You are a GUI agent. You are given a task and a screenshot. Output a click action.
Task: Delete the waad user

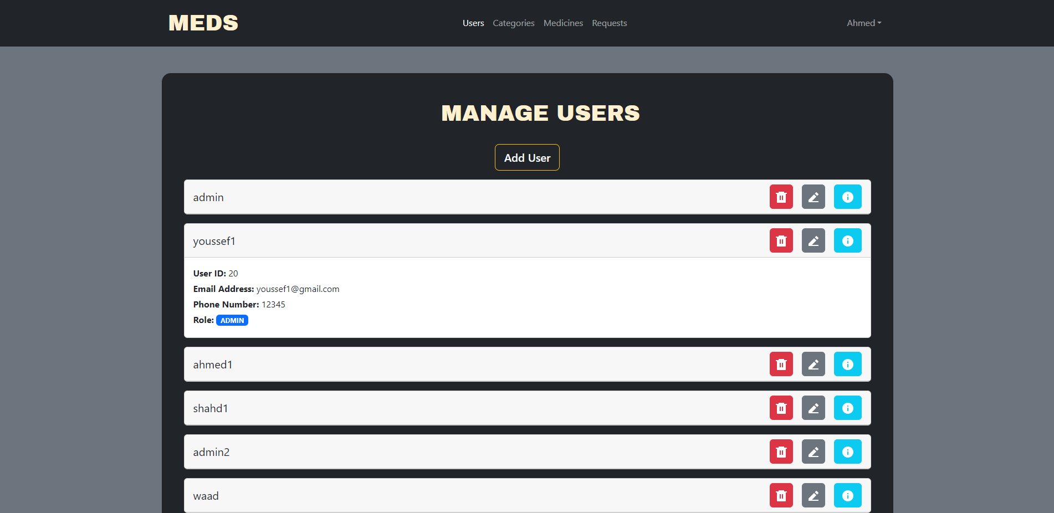pos(781,495)
